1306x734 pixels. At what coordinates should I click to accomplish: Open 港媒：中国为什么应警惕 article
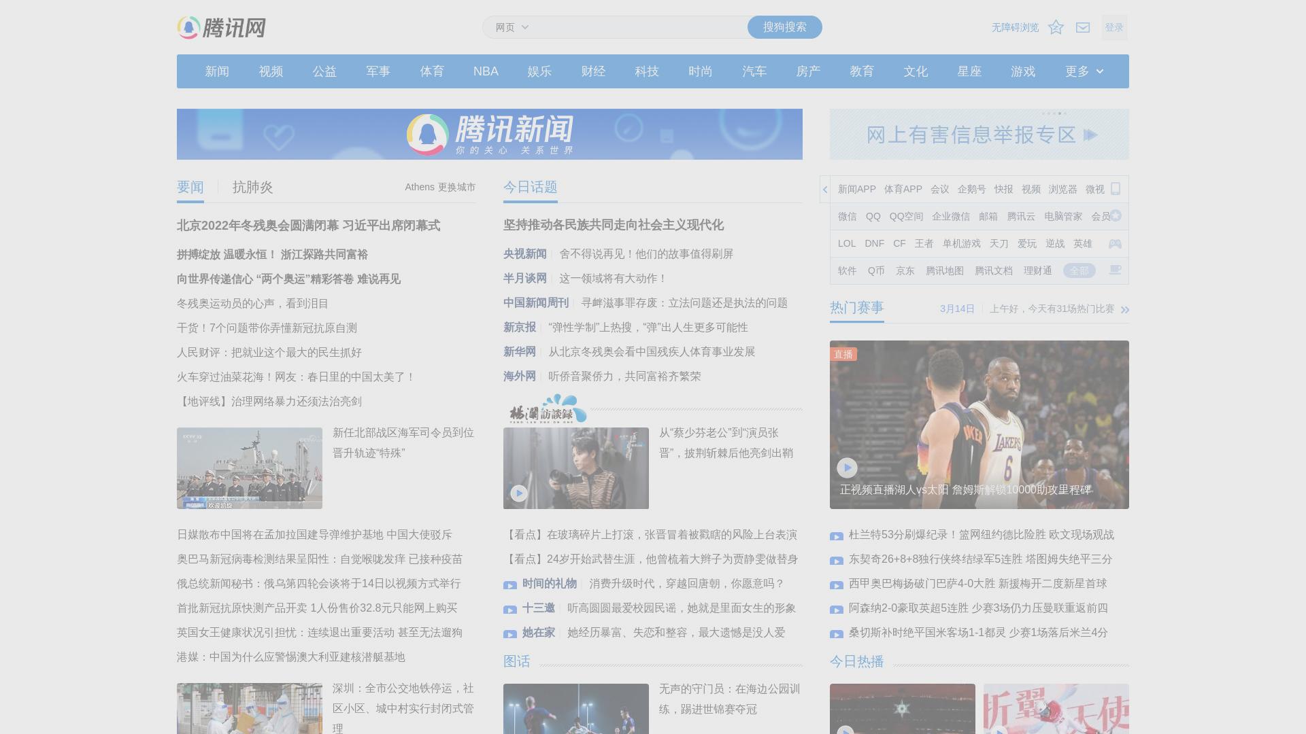[x=291, y=657]
